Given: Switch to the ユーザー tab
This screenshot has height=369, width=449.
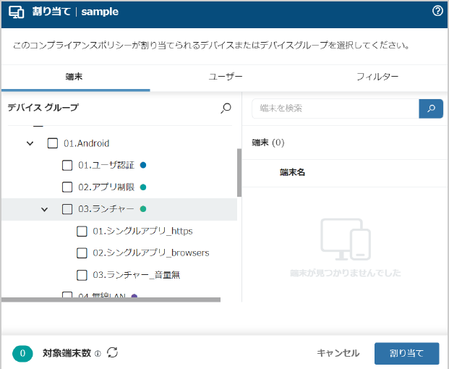Looking at the screenshot, I should pos(226,77).
